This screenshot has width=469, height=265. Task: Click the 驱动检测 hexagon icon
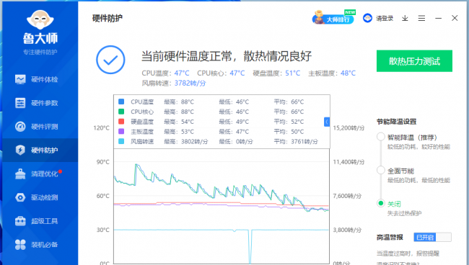20,197
